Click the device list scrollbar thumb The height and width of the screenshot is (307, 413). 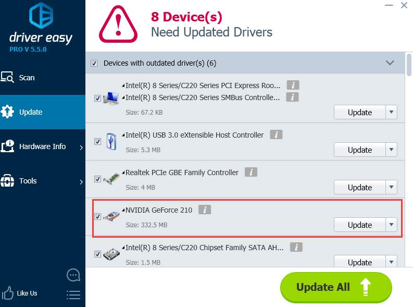[409, 65]
